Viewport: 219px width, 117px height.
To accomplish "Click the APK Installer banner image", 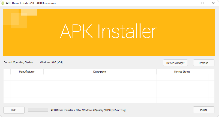I will click(109, 33).
